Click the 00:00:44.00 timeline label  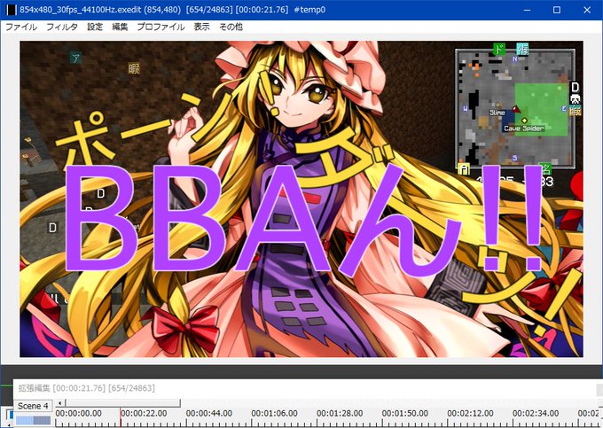tap(209, 414)
